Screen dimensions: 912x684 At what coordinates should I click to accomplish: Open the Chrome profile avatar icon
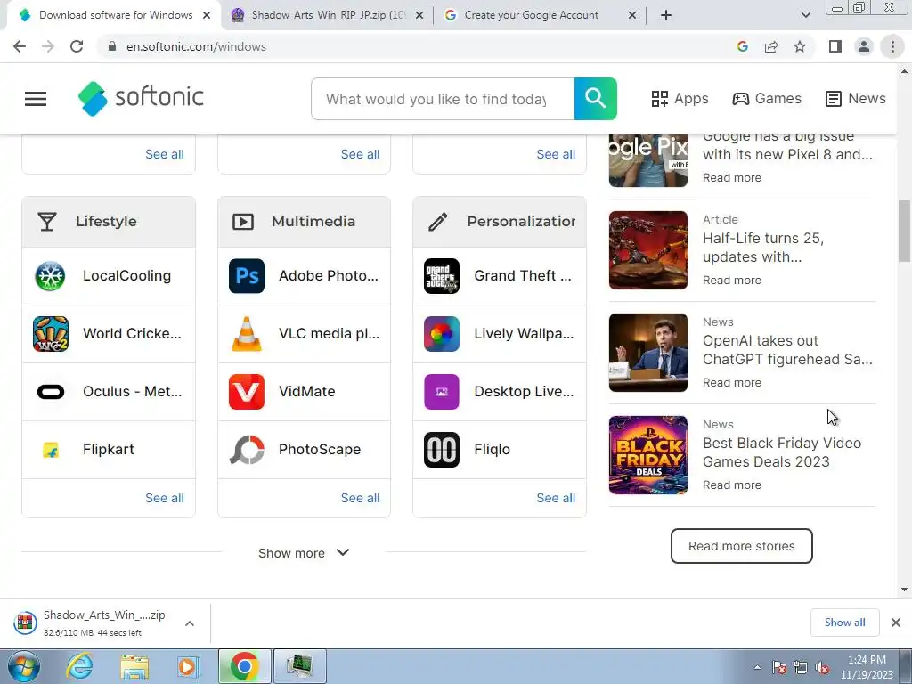pos(864,46)
